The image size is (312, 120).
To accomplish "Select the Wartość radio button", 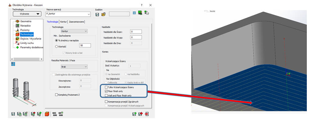I will point(56,46).
